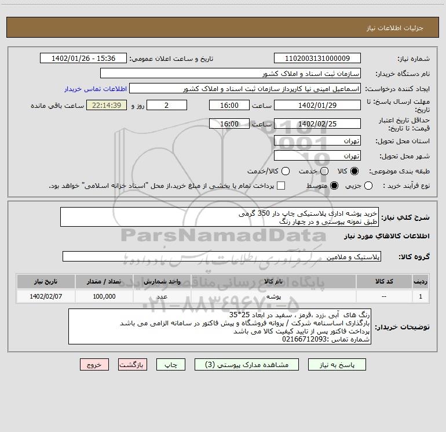Click the response deadline time field 16:00

(x=229, y=105)
